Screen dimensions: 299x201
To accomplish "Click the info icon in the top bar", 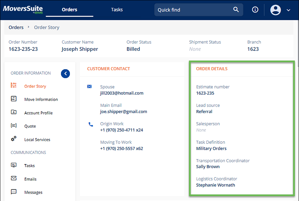I will click(255, 10).
